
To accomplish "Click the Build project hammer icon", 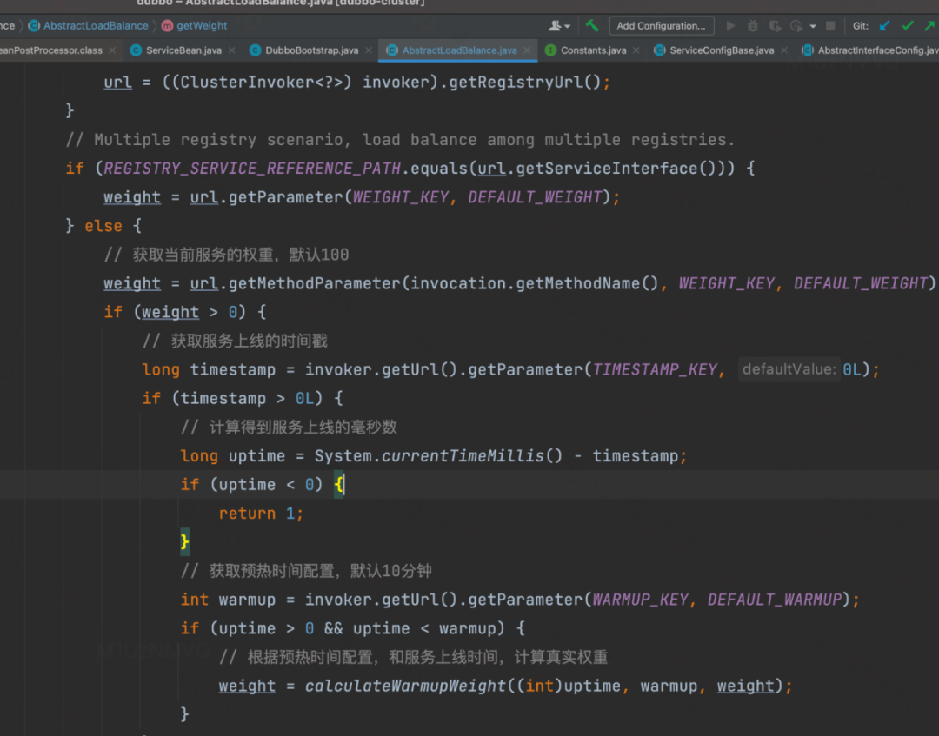I will coord(592,26).
